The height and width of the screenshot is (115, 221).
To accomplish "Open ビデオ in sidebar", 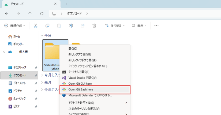I will tap(14, 106).
